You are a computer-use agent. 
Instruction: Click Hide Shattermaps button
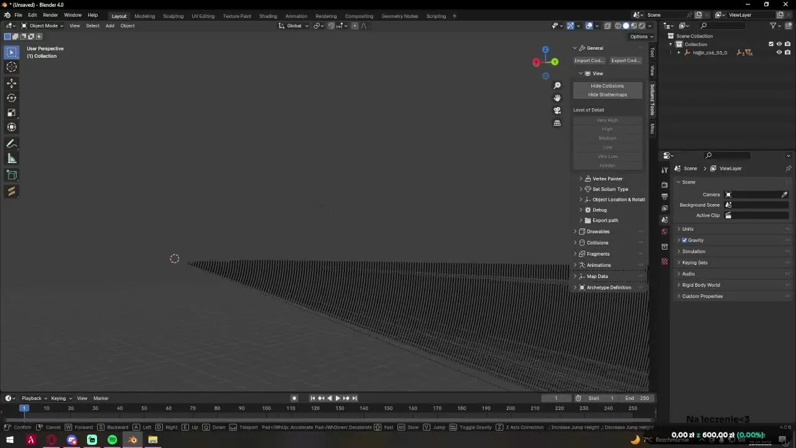tap(607, 95)
